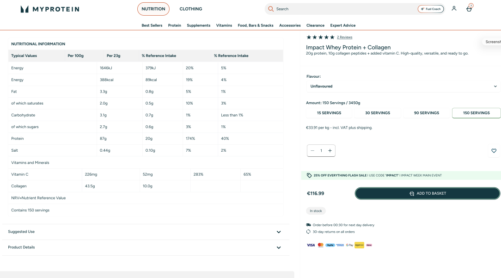Open the Best Sellers menu
Screen dimensions: 501x278
[x=152, y=25]
